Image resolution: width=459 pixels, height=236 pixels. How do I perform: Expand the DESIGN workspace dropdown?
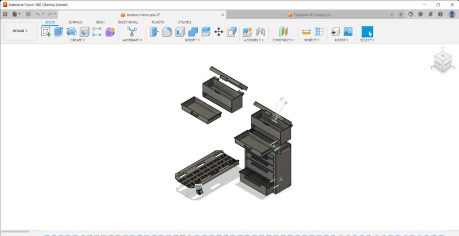pyautogui.click(x=20, y=31)
